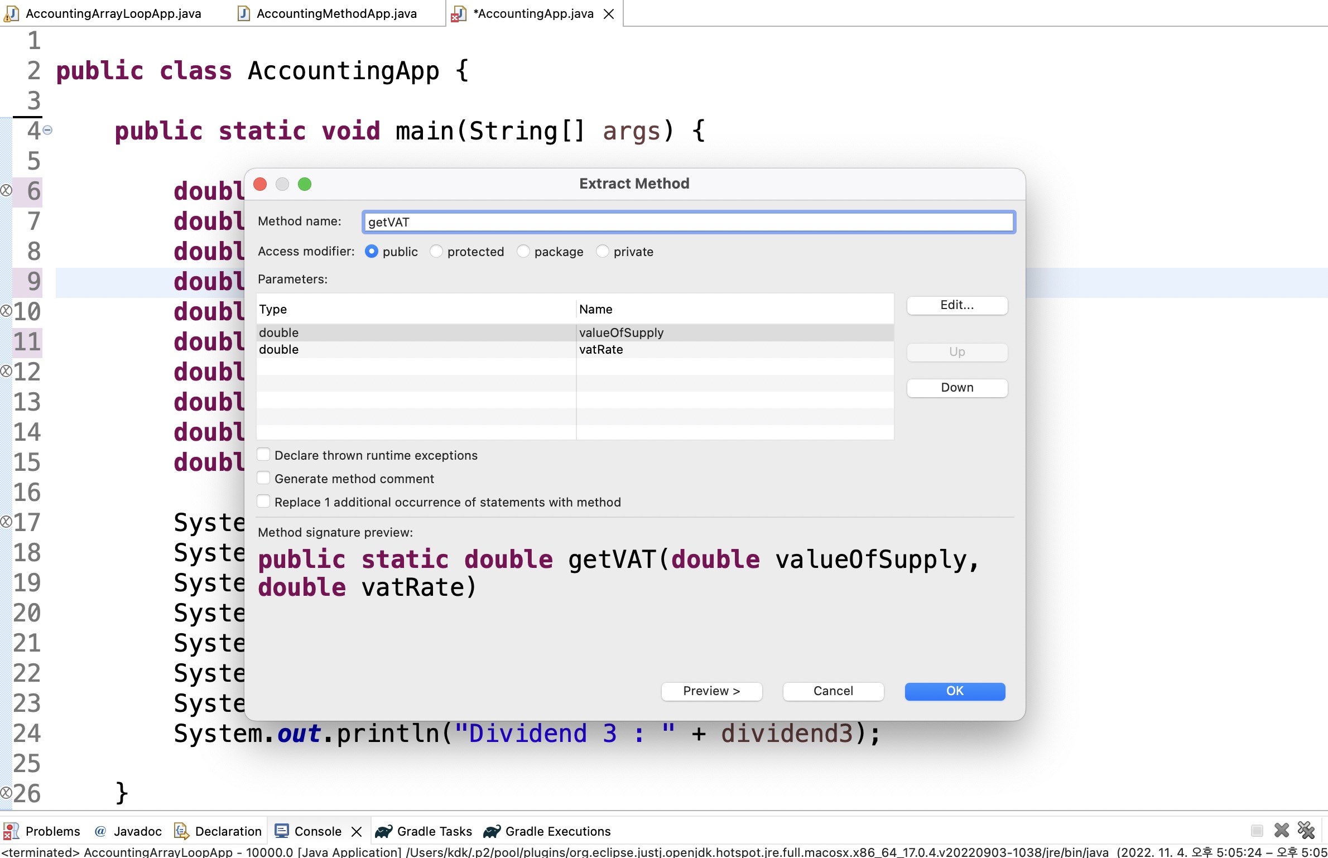This screenshot has width=1328, height=858.
Task: Enable Replace 1 additional occurrence checkbox
Action: [x=264, y=502]
